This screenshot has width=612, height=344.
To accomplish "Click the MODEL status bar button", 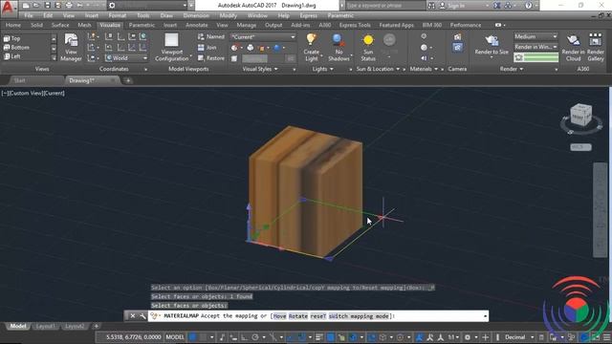I will 175,337.
